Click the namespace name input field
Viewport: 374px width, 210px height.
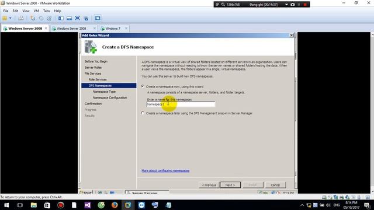tap(181, 104)
